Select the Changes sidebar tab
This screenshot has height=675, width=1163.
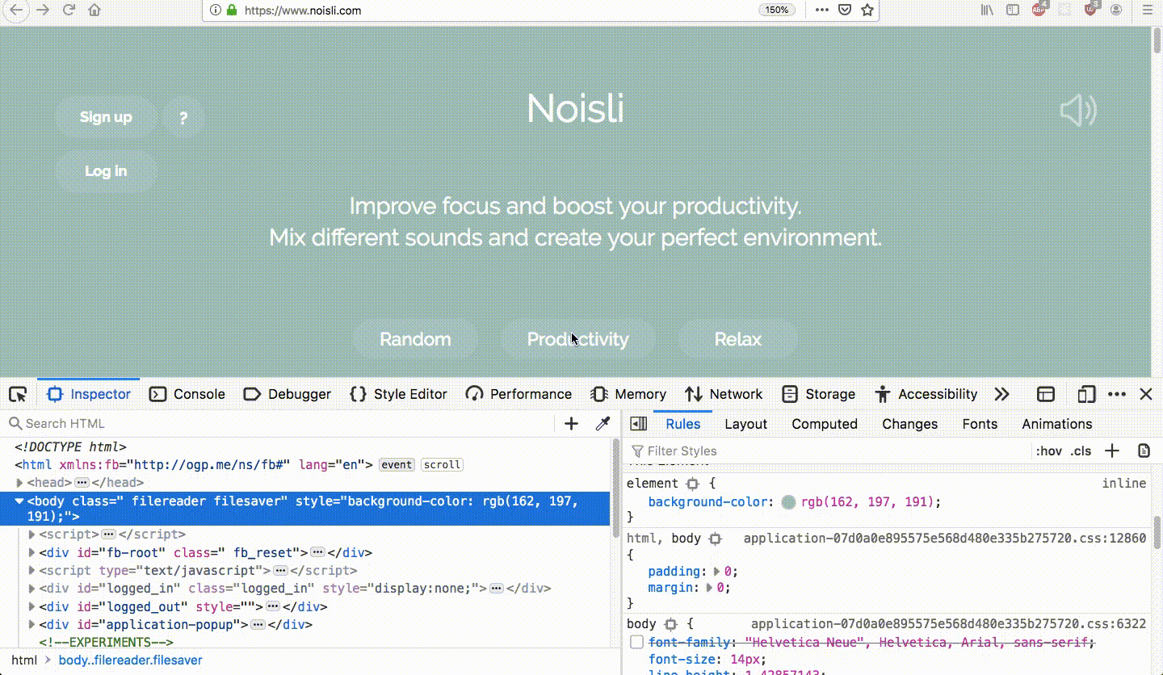point(909,424)
